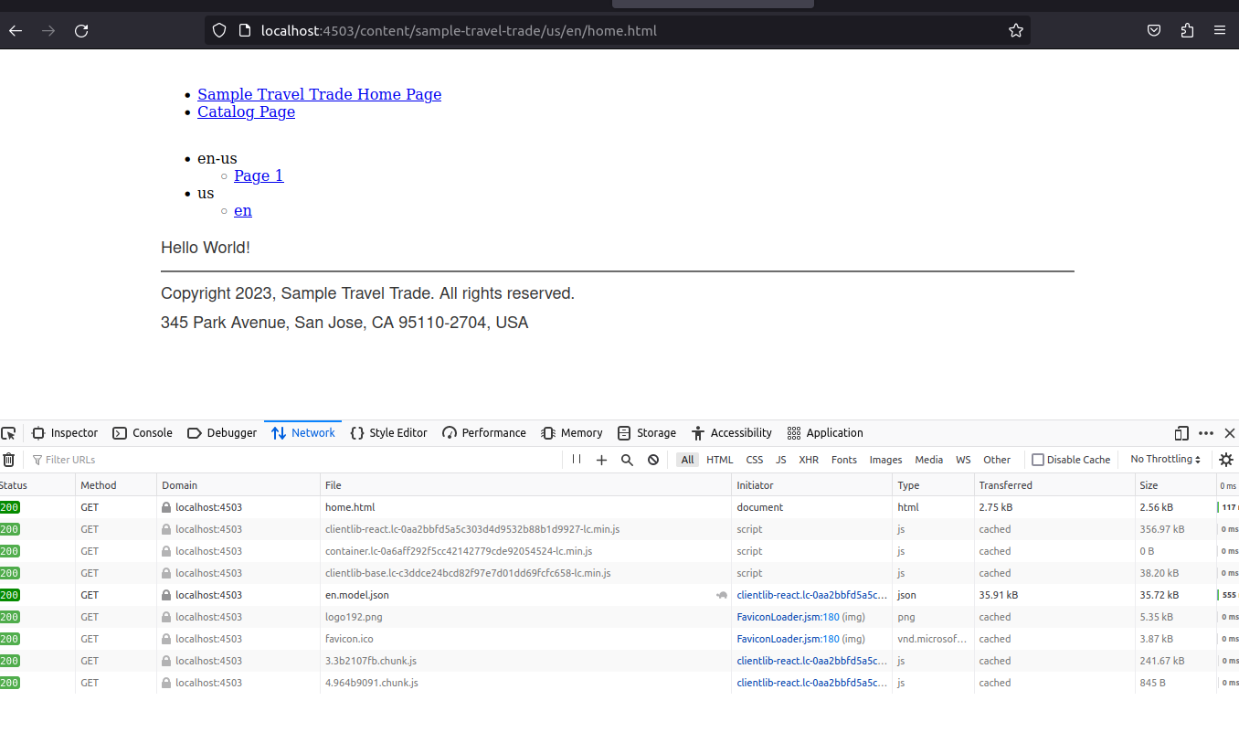
Task: Click the Responsive Design Mode icon
Action: [1181, 432]
